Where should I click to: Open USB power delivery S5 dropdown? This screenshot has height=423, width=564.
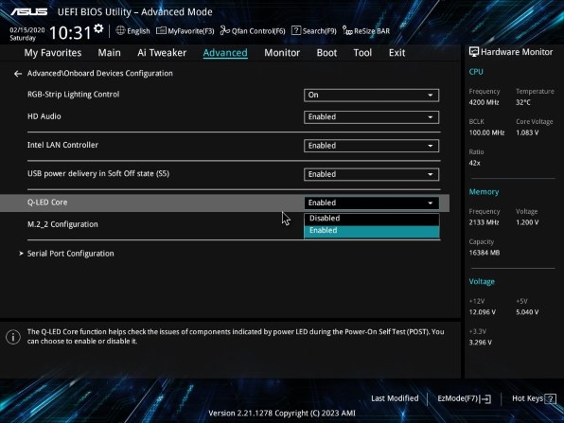pyautogui.click(x=371, y=174)
